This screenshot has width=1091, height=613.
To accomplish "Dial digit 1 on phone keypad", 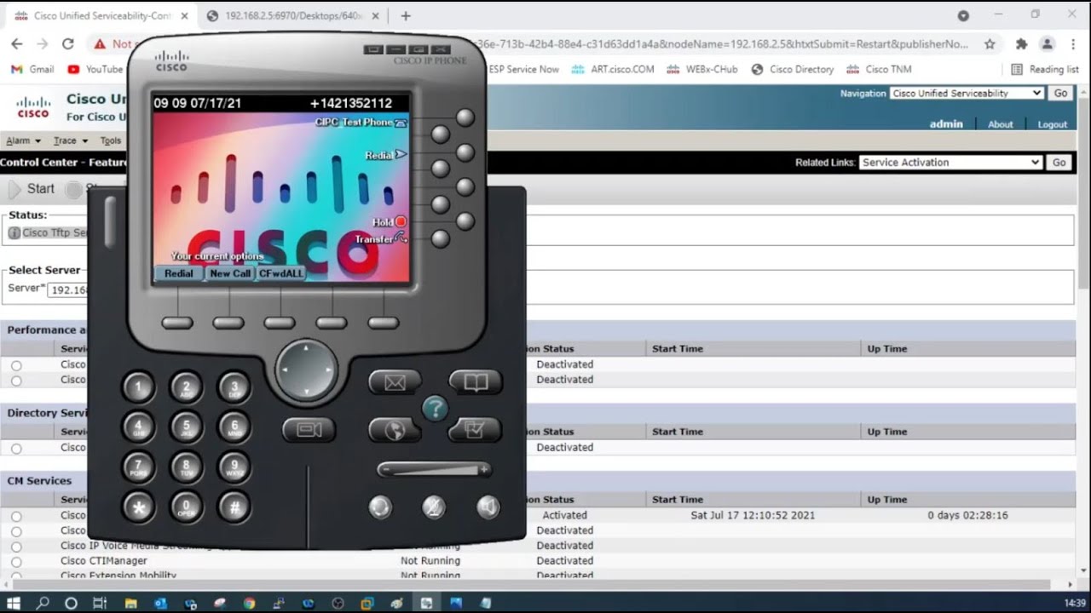I will click(138, 387).
